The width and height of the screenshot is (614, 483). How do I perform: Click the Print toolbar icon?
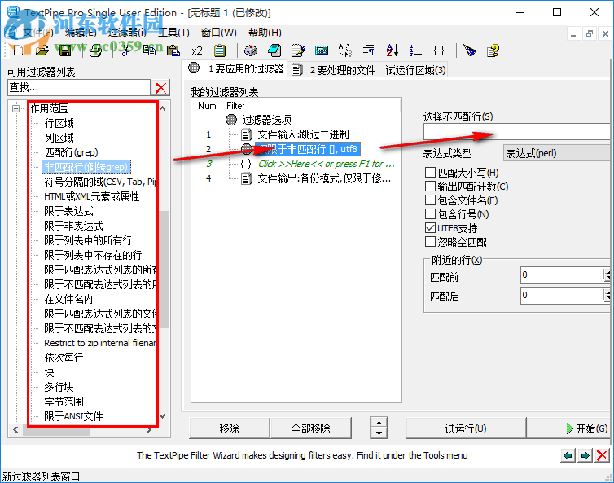tap(95, 50)
